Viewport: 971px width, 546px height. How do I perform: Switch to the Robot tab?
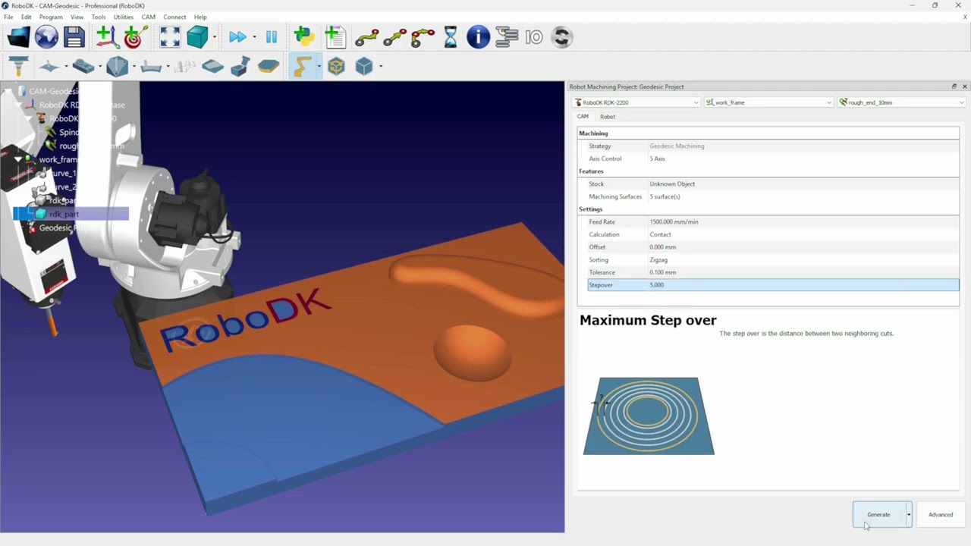click(608, 117)
